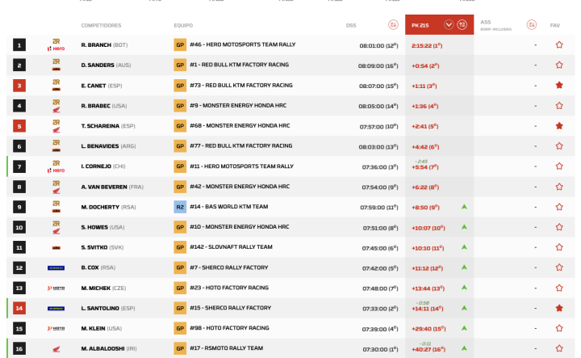This screenshot has width=581, height=358.
Task: Toggle favorite star for D. Sanders
Action: coord(559,65)
